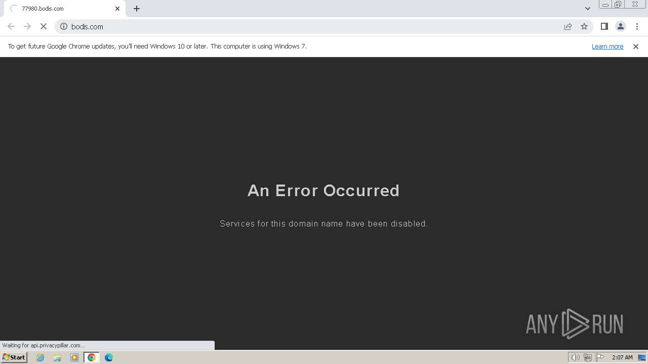Image resolution: width=648 pixels, height=364 pixels.
Task: Expand the tab search dropdown
Action: point(588,9)
